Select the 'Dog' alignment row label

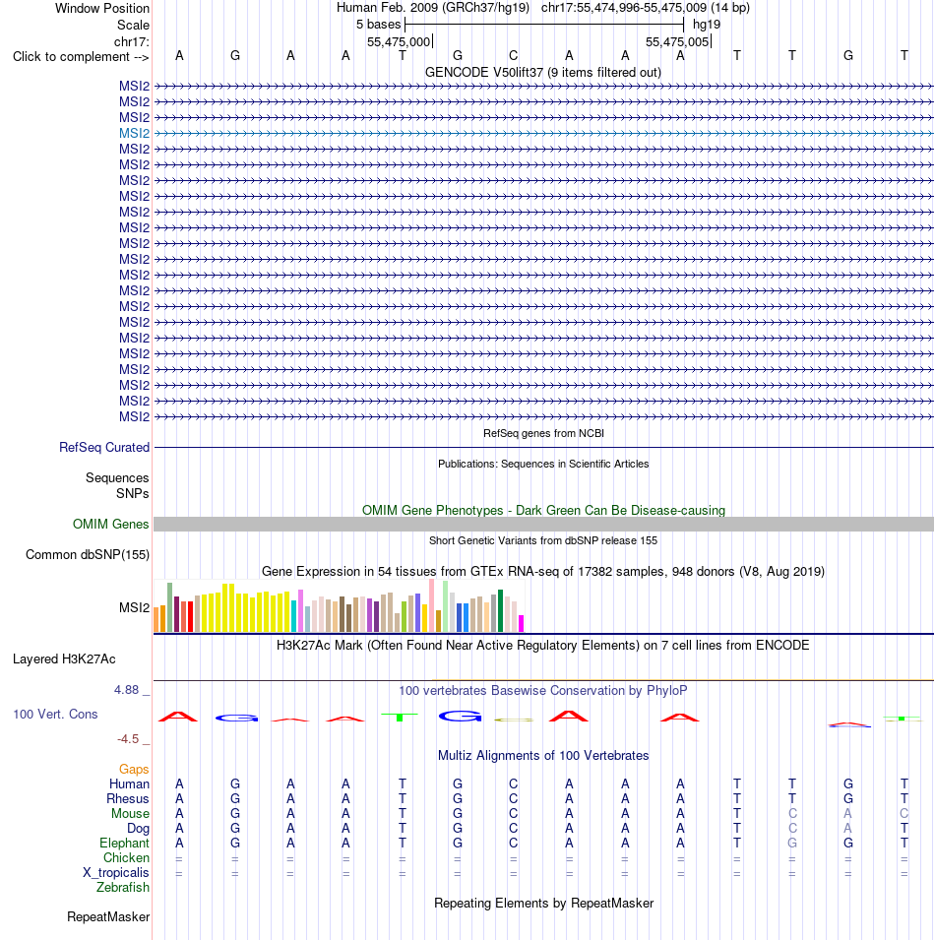pos(138,829)
